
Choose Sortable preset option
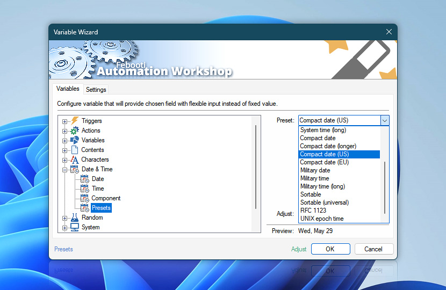pyautogui.click(x=340, y=194)
